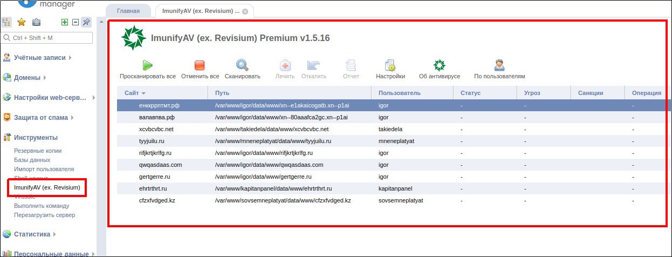This screenshot has width=672, height=257.
Task: Focus the Ctrl + Shift + M search field
Action: [x=47, y=38]
